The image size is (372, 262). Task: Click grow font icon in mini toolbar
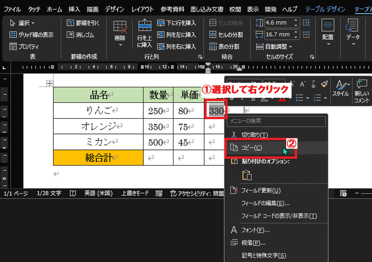pos(292,83)
